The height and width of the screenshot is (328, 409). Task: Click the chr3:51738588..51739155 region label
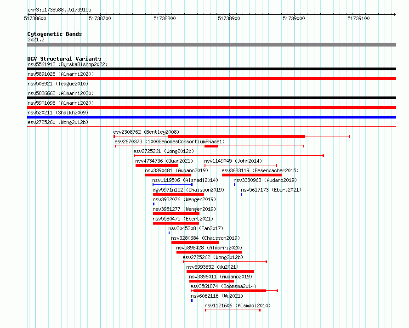59,10
